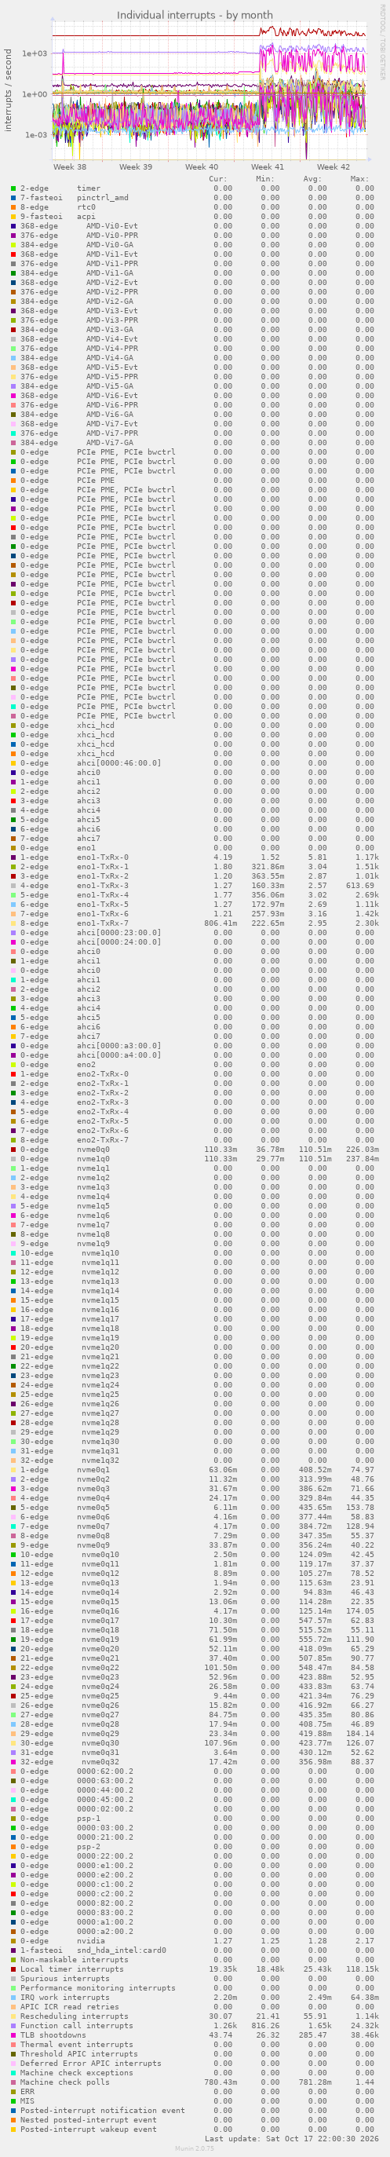Click the 'nvme1q0' legend entry
The image size is (390, 2157).
pyautogui.click(x=93, y=1159)
